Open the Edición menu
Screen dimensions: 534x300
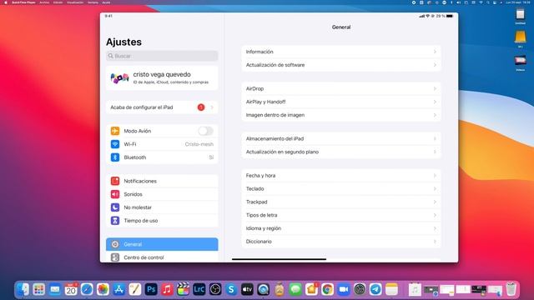pos(58,2)
